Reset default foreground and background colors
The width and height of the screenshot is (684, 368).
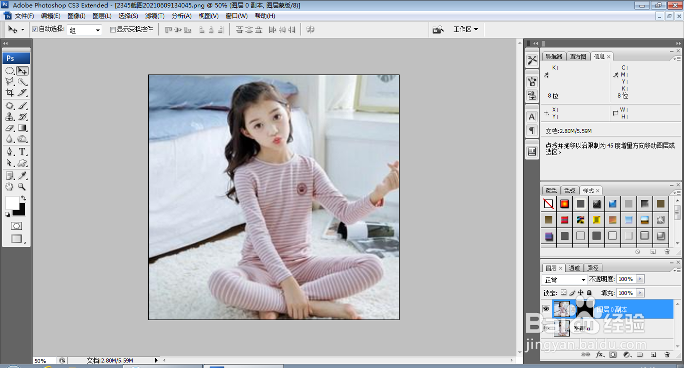pyautogui.click(x=8, y=214)
